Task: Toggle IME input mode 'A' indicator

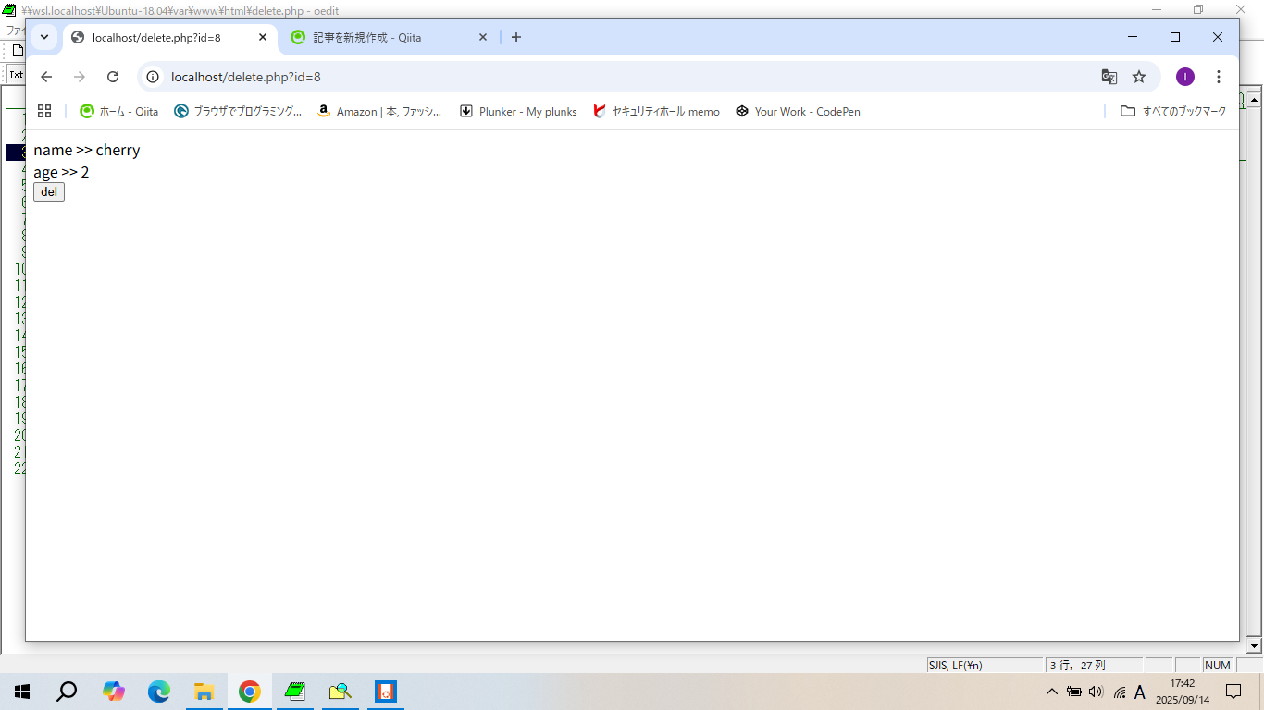Action: [x=1140, y=692]
